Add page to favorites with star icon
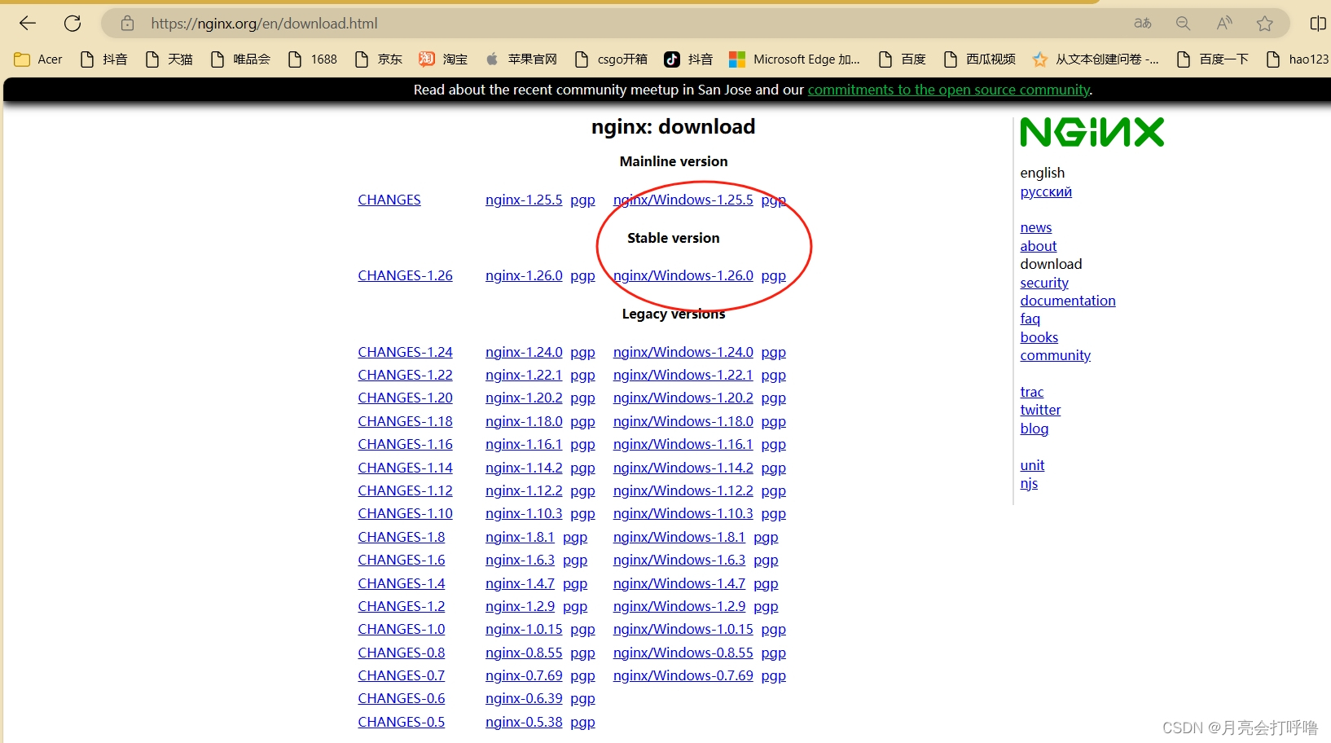 [1264, 24]
